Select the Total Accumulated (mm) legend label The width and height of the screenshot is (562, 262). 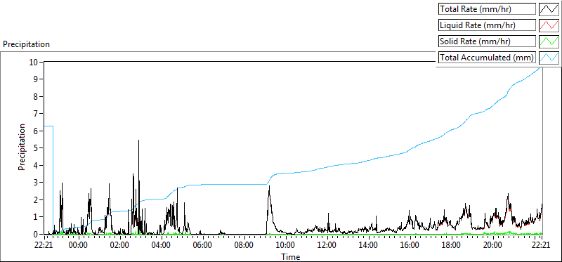click(487, 58)
